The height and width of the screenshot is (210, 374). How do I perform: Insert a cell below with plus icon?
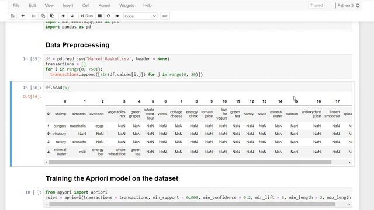pyautogui.click(x=23, y=16)
